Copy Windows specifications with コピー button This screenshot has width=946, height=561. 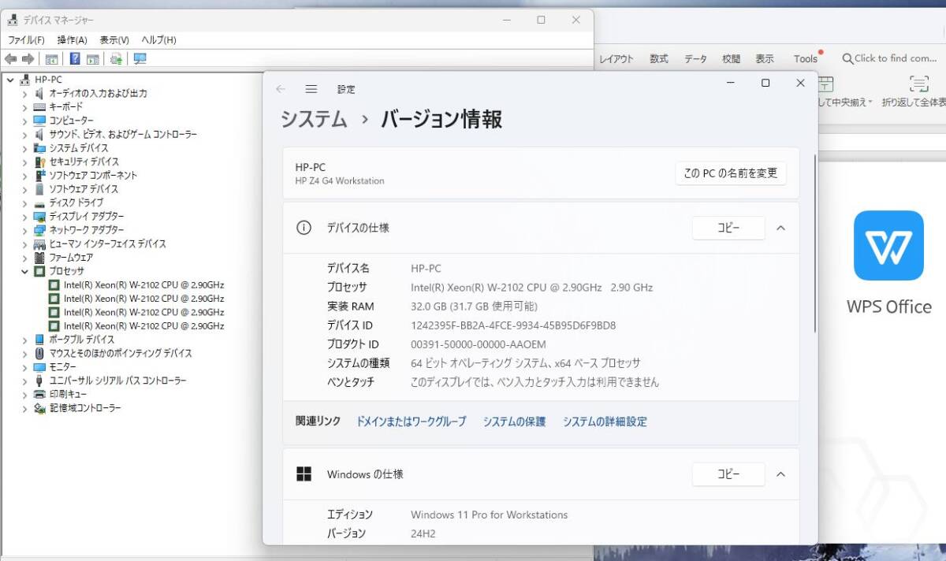tap(728, 474)
